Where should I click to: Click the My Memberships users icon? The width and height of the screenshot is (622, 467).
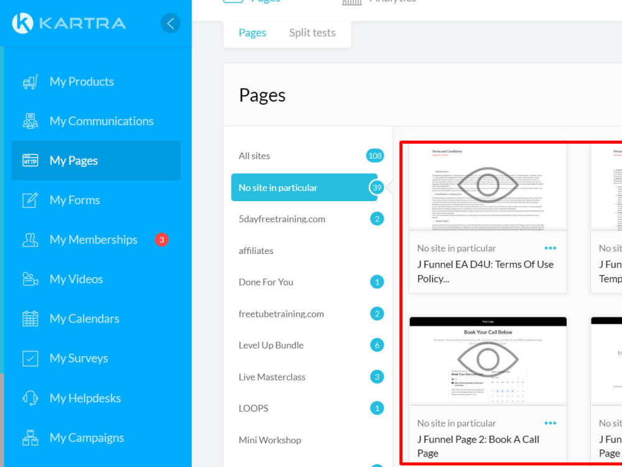pos(30,240)
